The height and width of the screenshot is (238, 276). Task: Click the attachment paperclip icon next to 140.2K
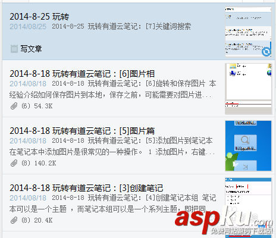[14, 163]
